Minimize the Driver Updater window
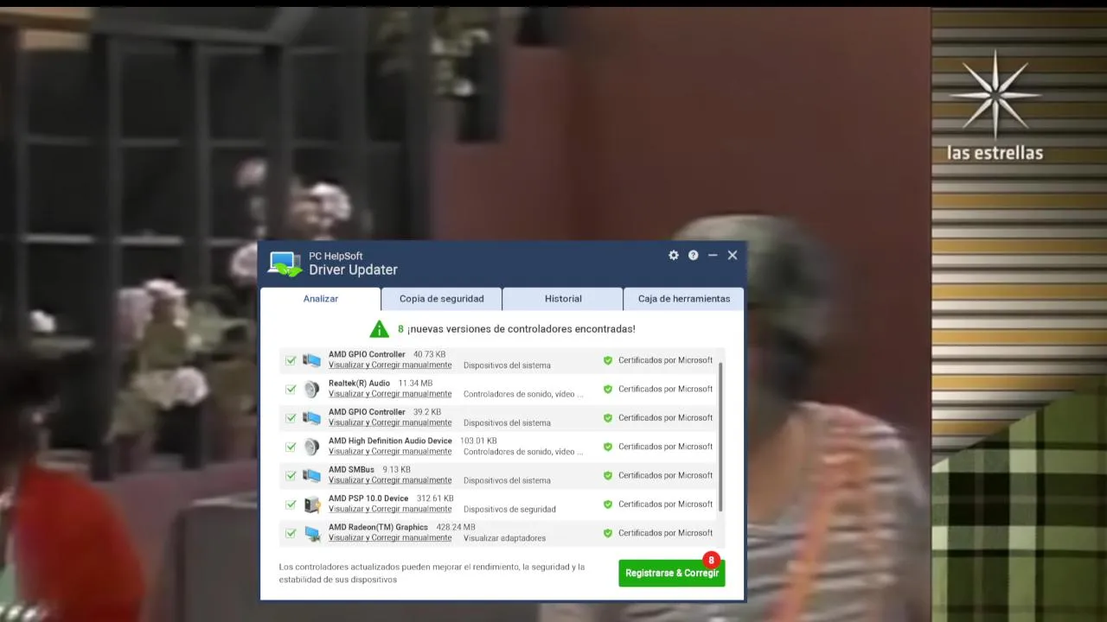This screenshot has height=622, width=1107. pyautogui.click(x=713, y=255)
